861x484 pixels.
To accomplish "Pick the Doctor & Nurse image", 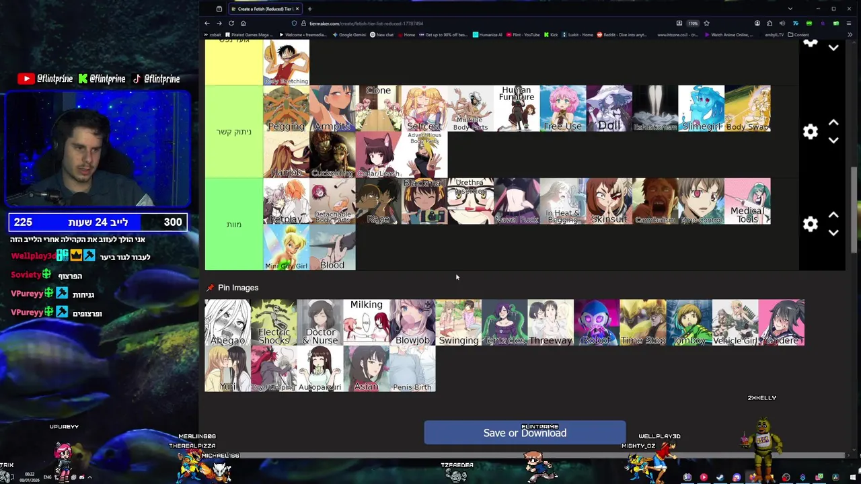I will 320,323.
